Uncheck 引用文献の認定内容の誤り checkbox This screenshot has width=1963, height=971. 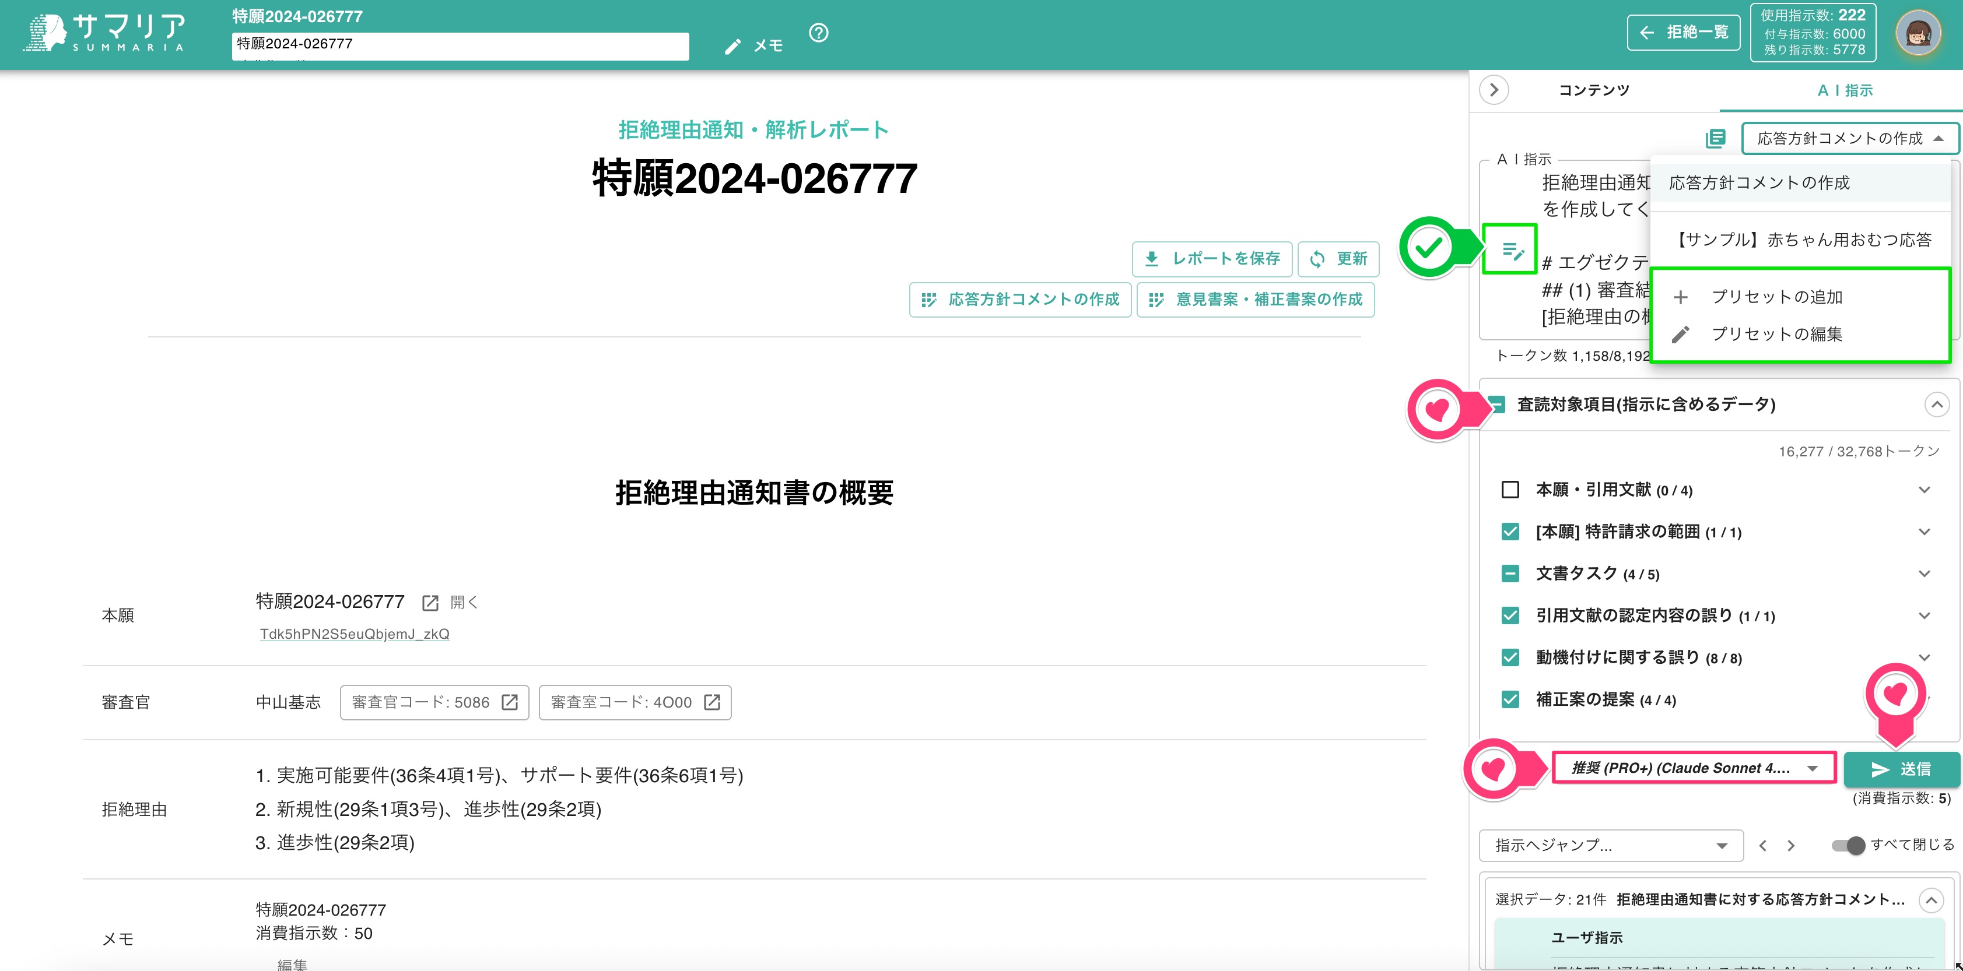pos(1510,615)
